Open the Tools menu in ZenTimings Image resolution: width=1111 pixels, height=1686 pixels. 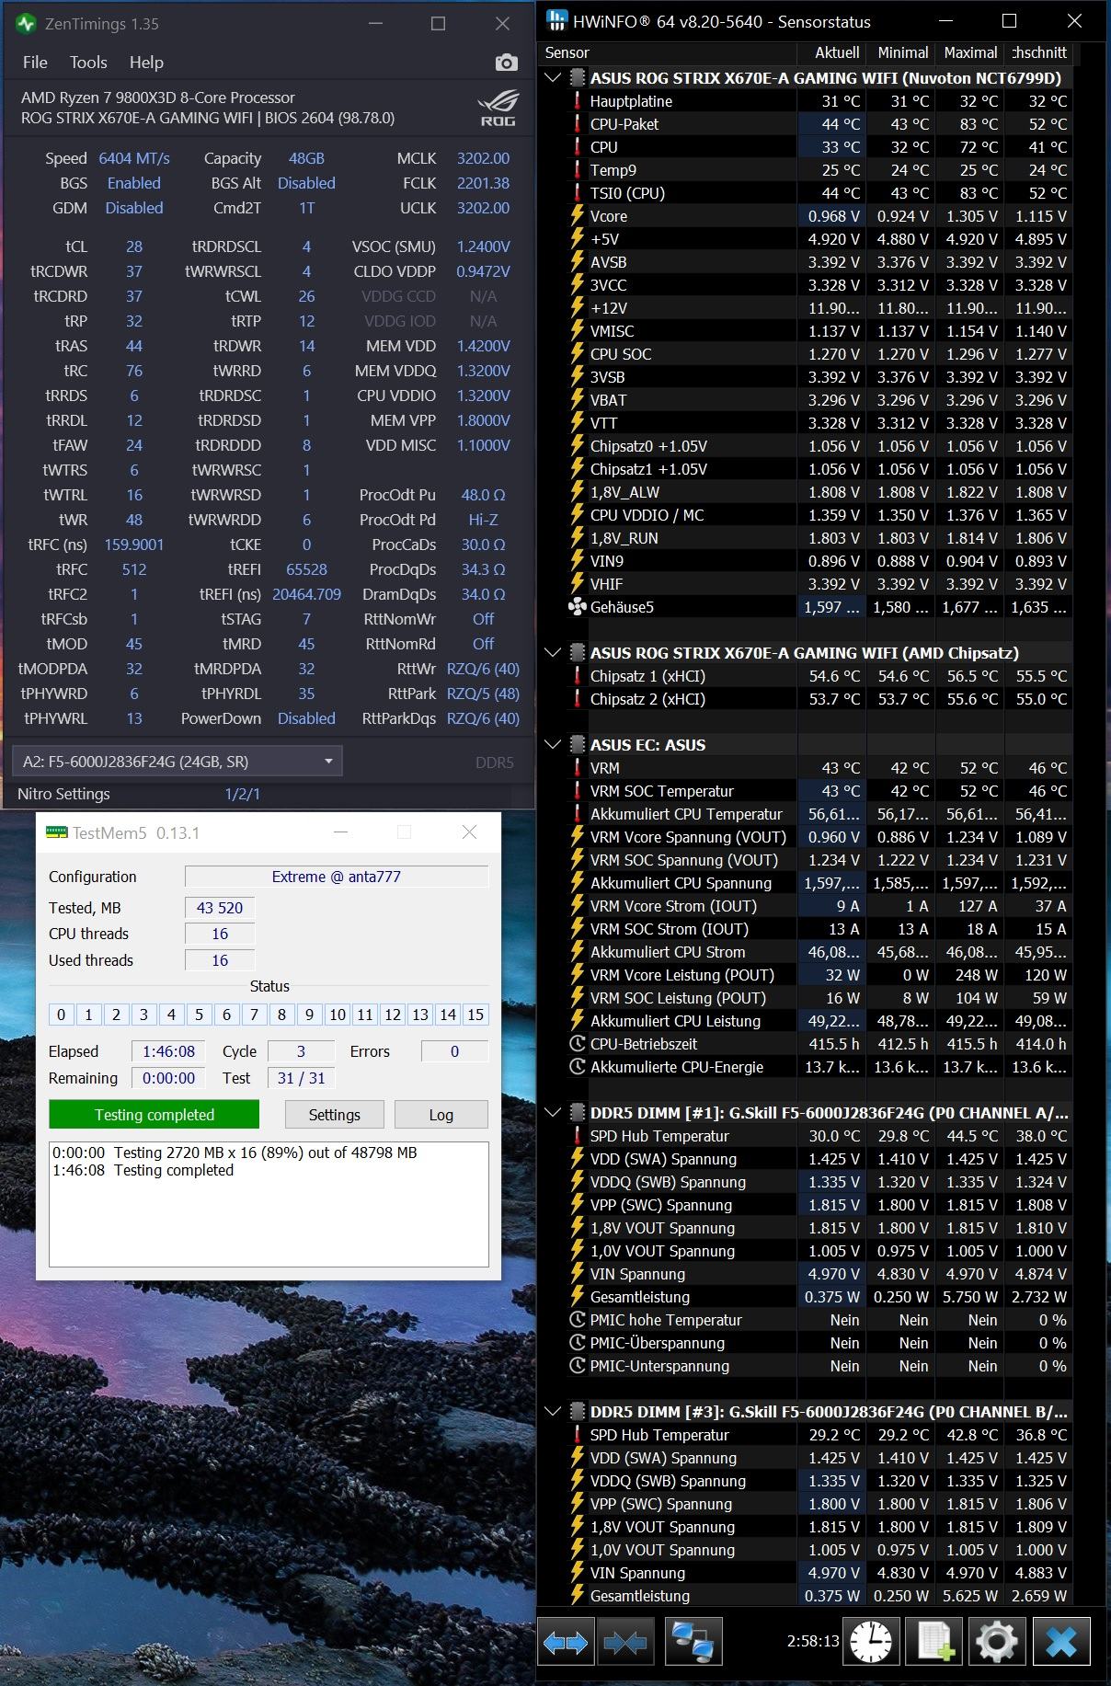88,63
